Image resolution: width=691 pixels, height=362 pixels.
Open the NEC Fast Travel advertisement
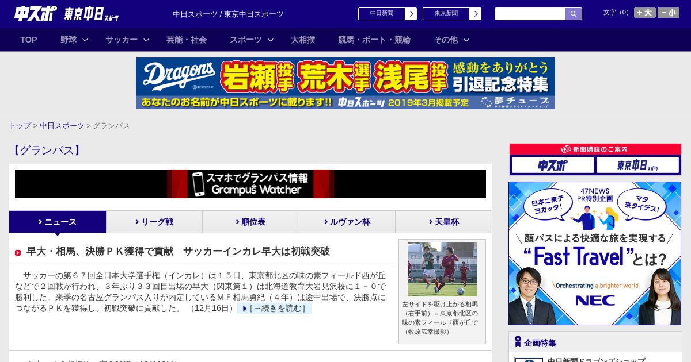click(595, 253)
